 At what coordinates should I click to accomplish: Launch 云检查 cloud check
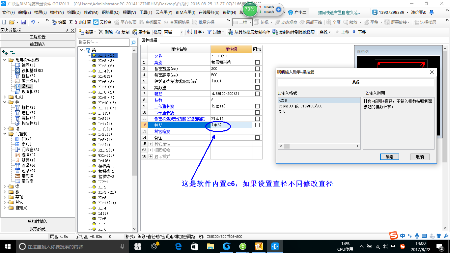102,22
